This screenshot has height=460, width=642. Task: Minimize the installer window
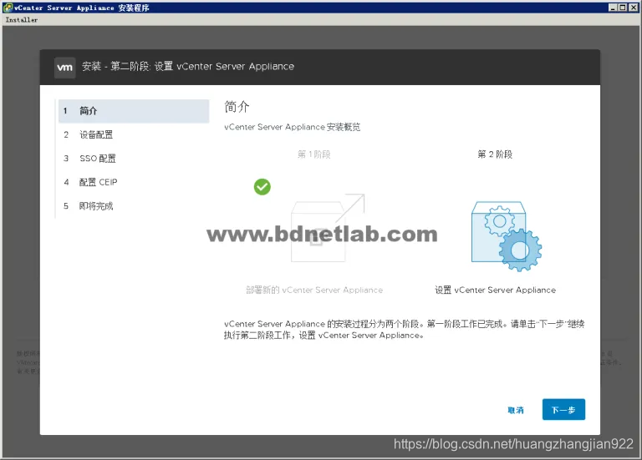pyautogui.click(x=612, y=8)
